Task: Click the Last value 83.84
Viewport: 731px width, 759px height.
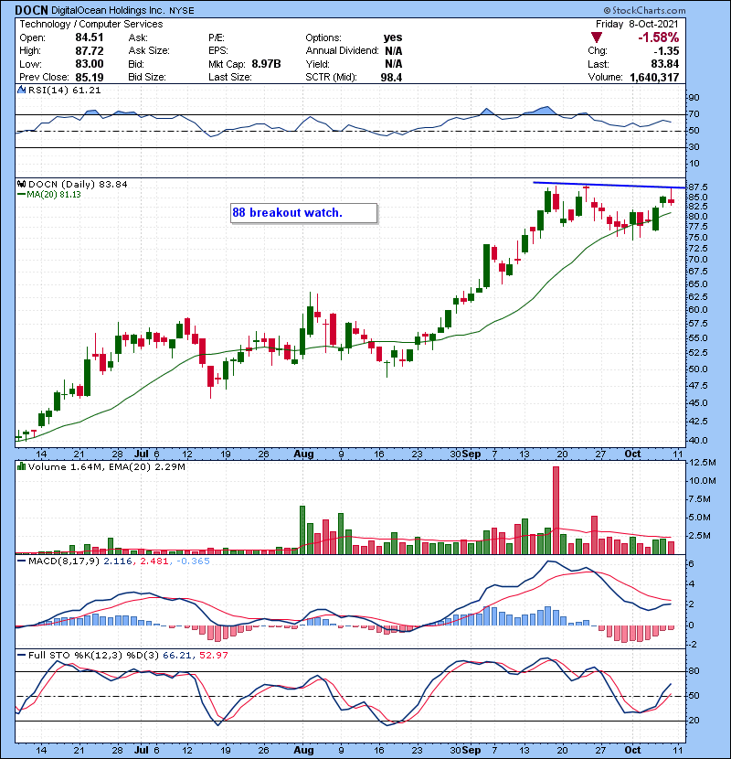Action: pos(664,64)
